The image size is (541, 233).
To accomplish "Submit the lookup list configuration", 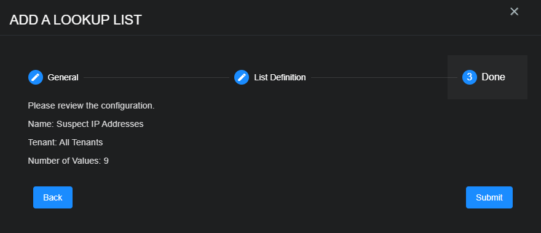I will (x=489, y=197).
